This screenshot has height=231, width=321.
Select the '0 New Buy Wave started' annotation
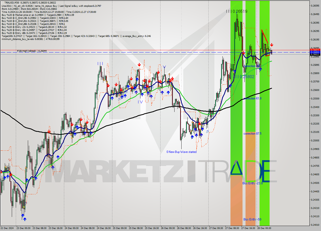coord(182,152)
